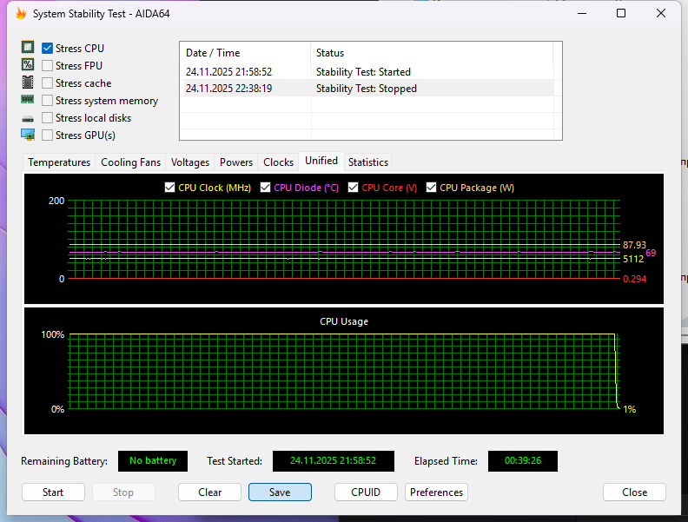Click the Close button at bottom right
688x522 pixels.
coord(634,492)
